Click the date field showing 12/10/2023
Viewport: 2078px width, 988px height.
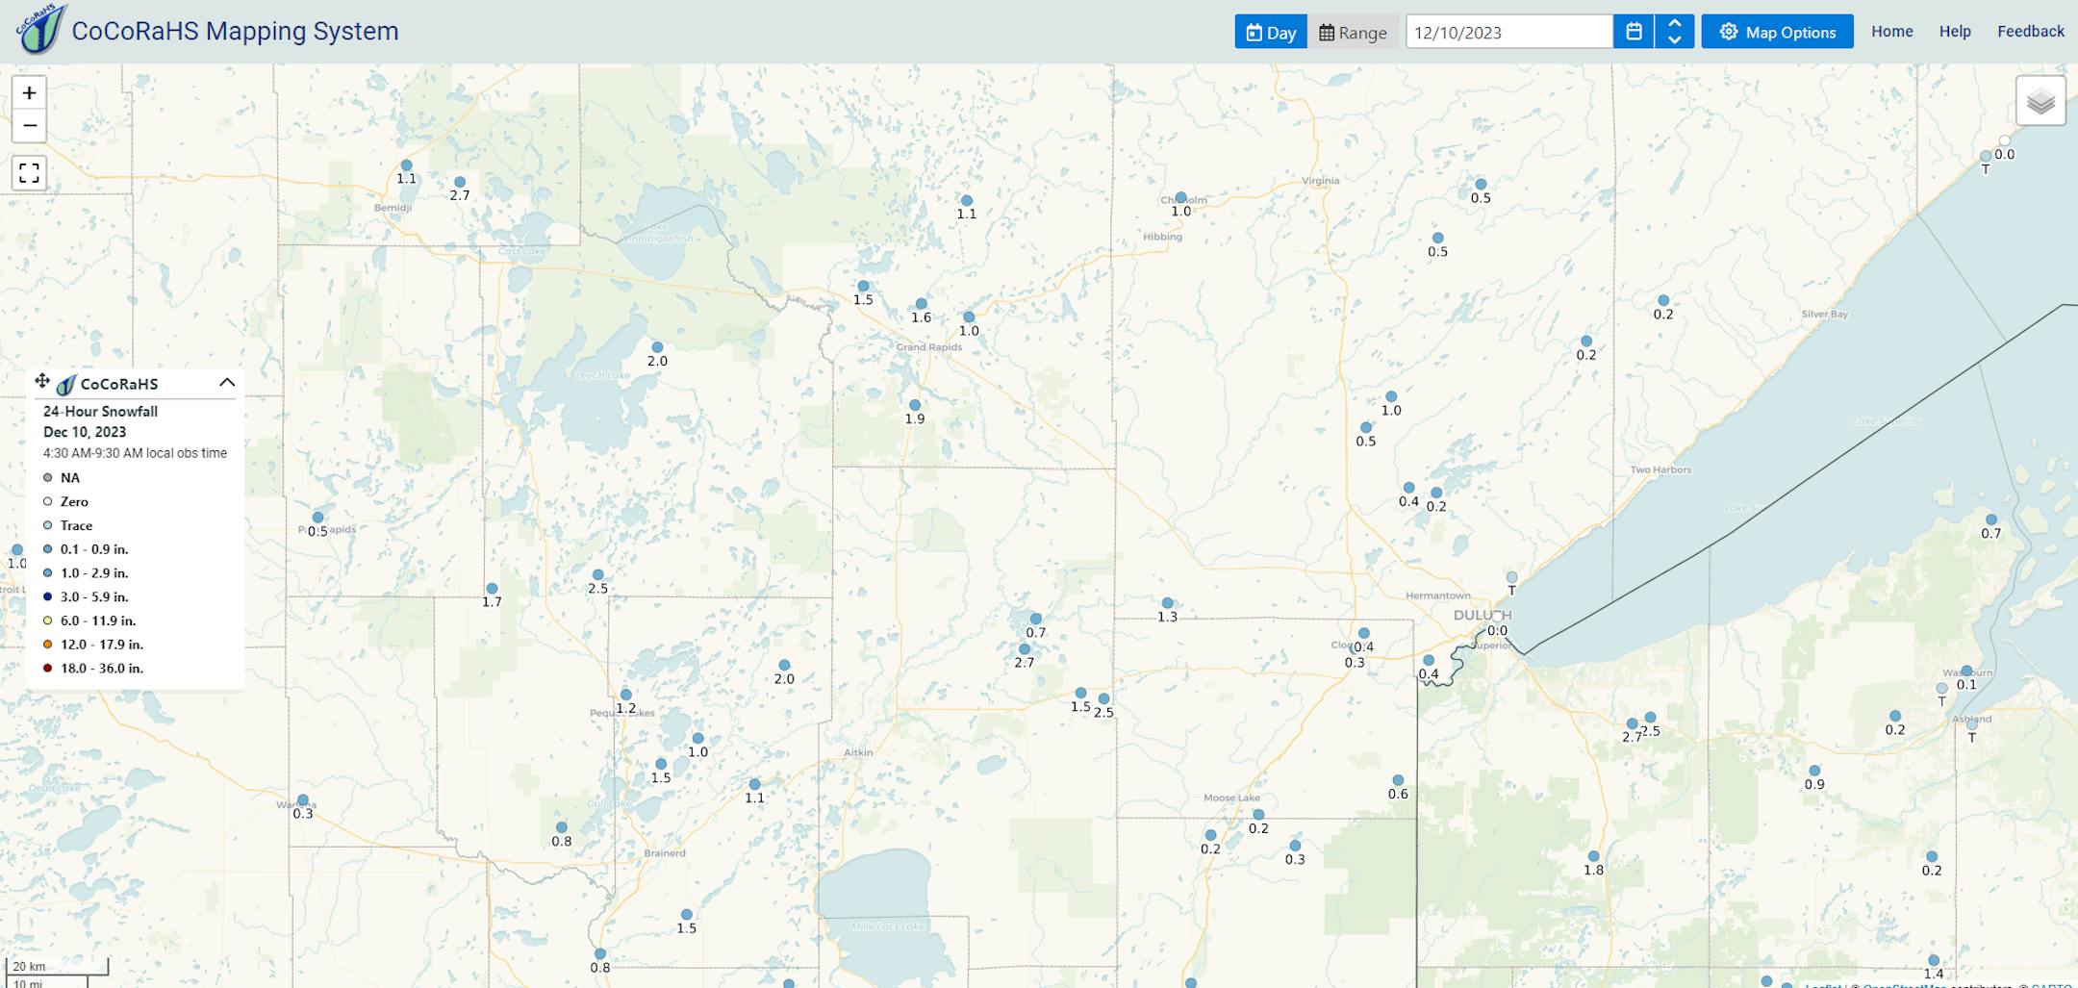1508,32
